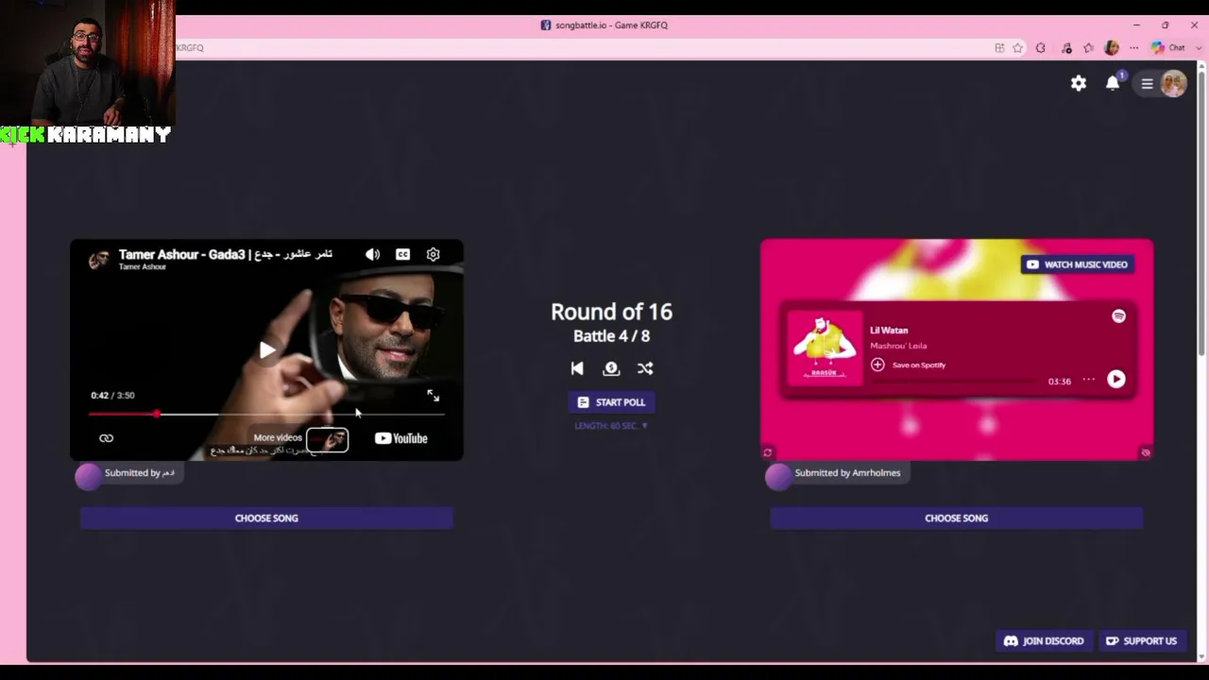Seek the Spotify track progress bar
The width and height of the screenshot is (1209, 680).
952,381
